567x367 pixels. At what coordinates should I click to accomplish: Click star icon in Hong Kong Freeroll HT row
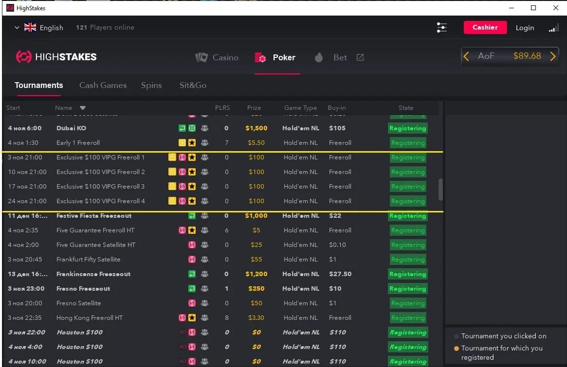point(192,317)
